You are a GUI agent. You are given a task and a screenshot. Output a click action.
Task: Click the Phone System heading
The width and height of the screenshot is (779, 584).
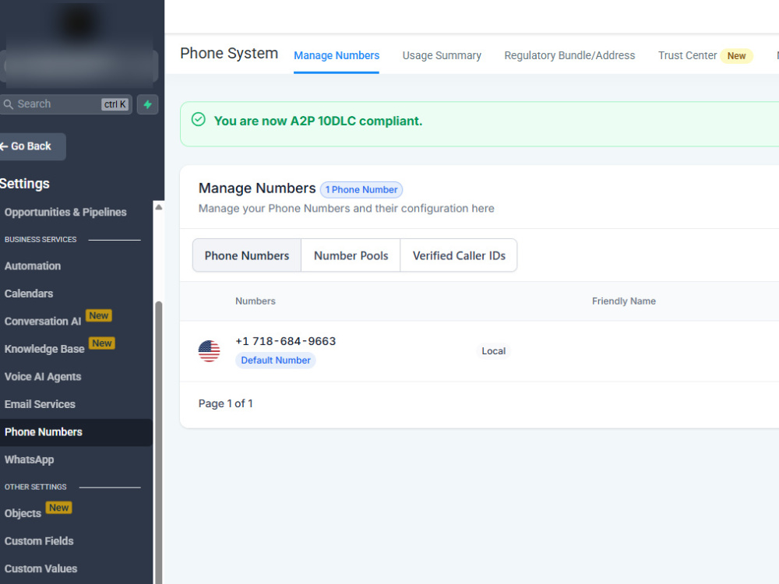pyautogui.click(x=229, y=54)
